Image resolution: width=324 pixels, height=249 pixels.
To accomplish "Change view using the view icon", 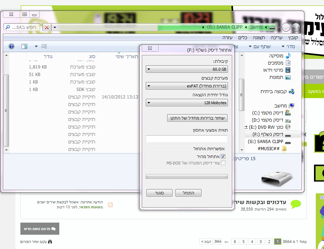I will [44, 46].
